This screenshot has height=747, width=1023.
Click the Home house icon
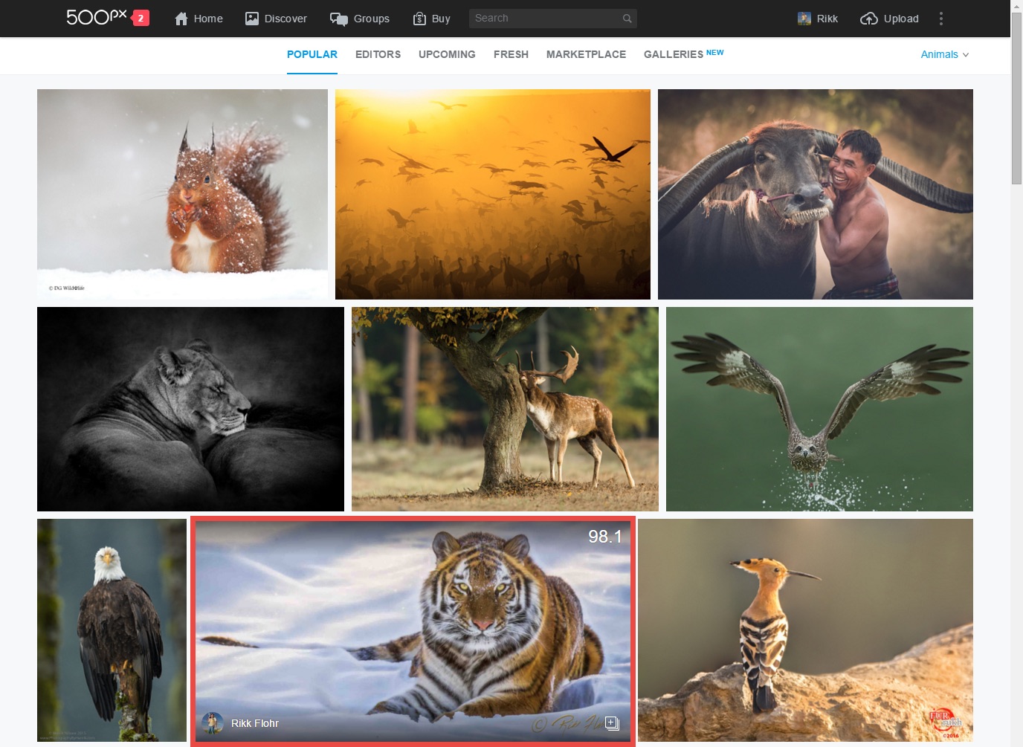181,19
